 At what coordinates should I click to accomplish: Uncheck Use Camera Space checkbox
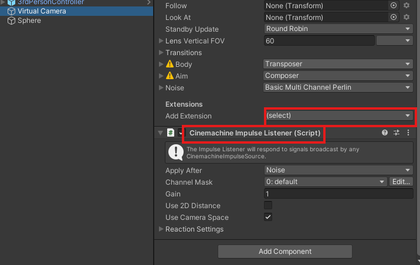(x=268, y=217)
